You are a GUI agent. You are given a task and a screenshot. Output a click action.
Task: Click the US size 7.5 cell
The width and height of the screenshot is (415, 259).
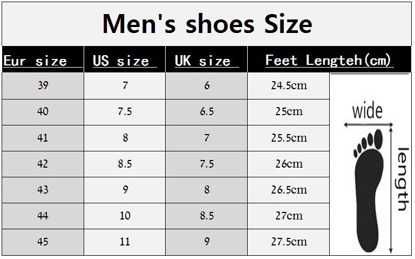[125, 112]
